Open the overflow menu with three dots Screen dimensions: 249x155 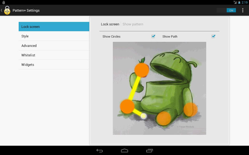point(243,10)
